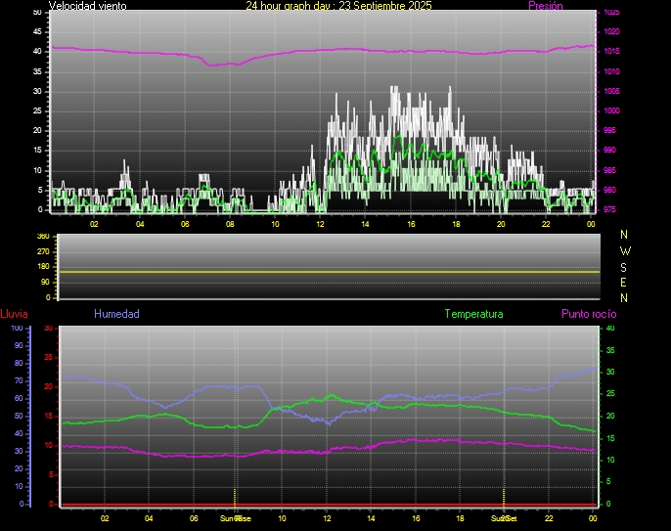
Task: Click the green 40 temperature axis value
Action: pyautogui.click(x=610, y=329)
